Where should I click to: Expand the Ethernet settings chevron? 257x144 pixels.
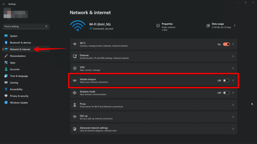(233, 56)
